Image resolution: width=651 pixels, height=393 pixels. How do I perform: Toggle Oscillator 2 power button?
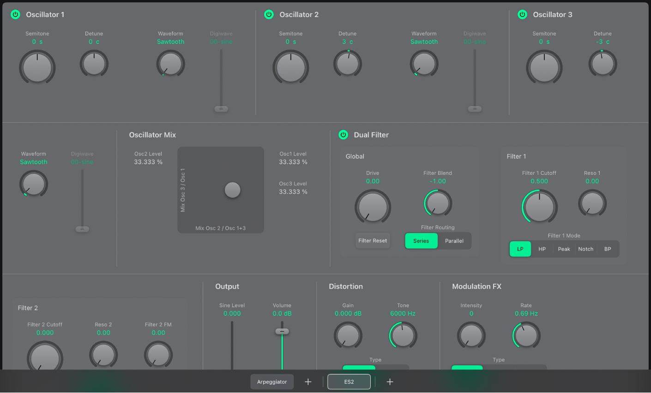pos(269,14)
